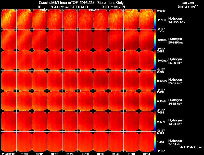Select the 5-13 keV image at 01:18
The width and height of the screenshot is (204, 155).
(55, 142)
